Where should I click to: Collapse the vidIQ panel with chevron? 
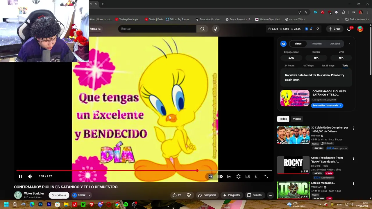tap(349, 44)
